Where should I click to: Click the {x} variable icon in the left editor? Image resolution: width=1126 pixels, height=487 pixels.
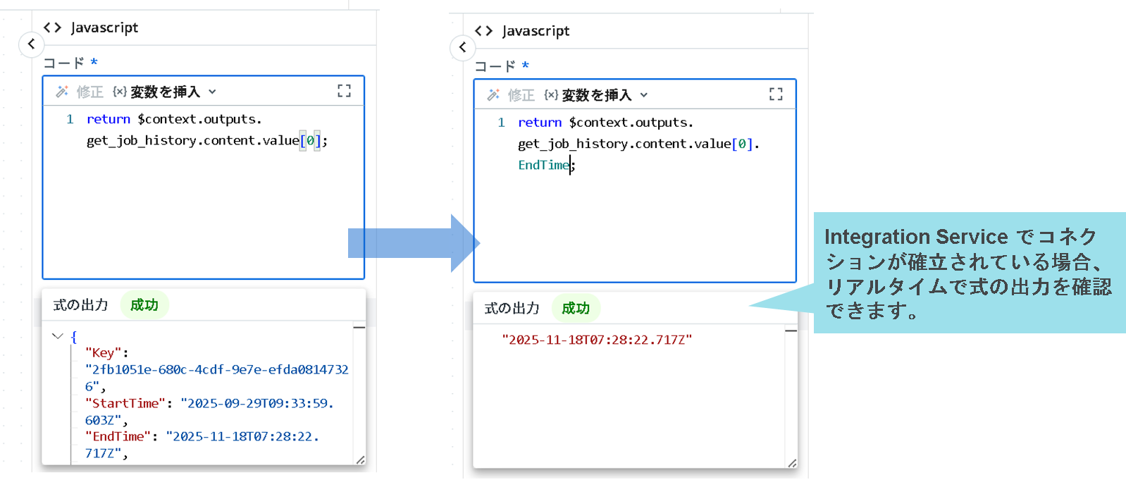point(120,92)
